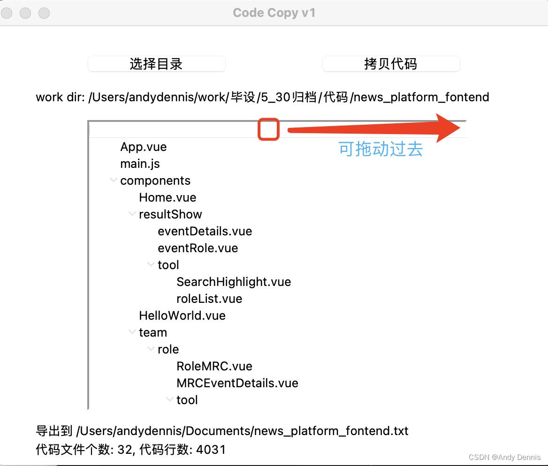The image size is (548, 466).
Task: Click the 拷贝代码 button
Action: point(391,64)
